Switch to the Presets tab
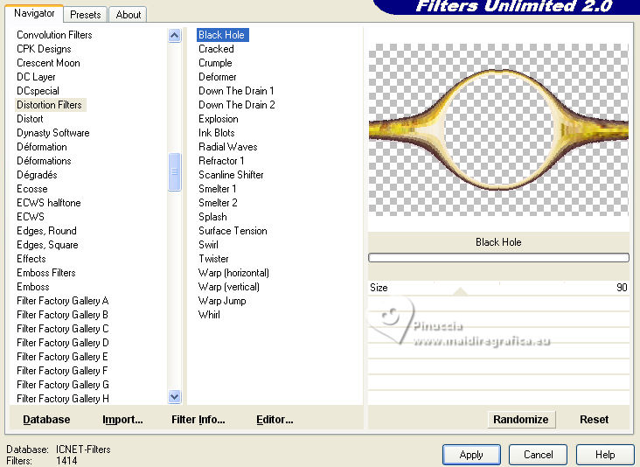This screenshot has height=467, width=640. (86, 15)
